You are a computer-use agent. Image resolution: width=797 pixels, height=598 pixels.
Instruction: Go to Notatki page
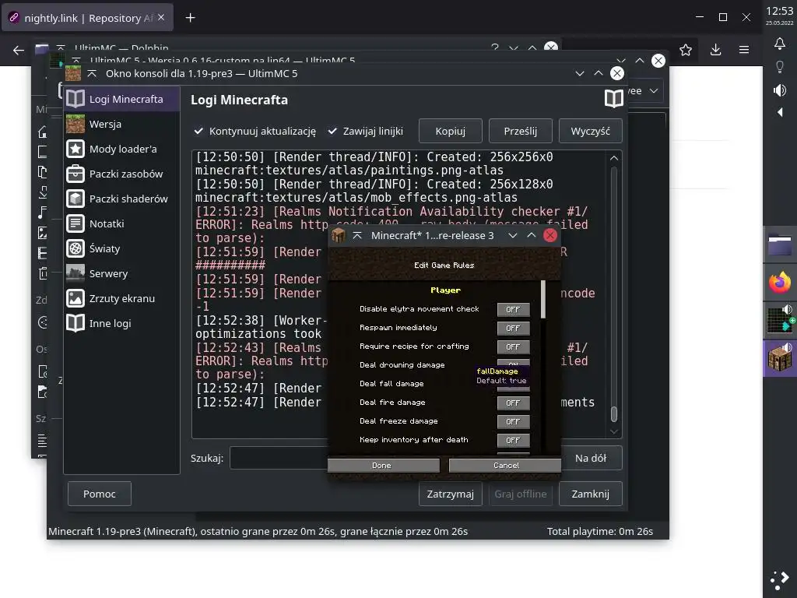(x=122, y=223)
